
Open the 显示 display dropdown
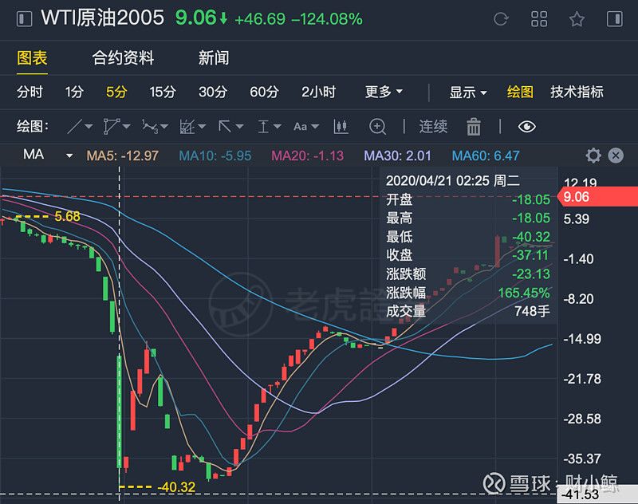coord(468,93)
